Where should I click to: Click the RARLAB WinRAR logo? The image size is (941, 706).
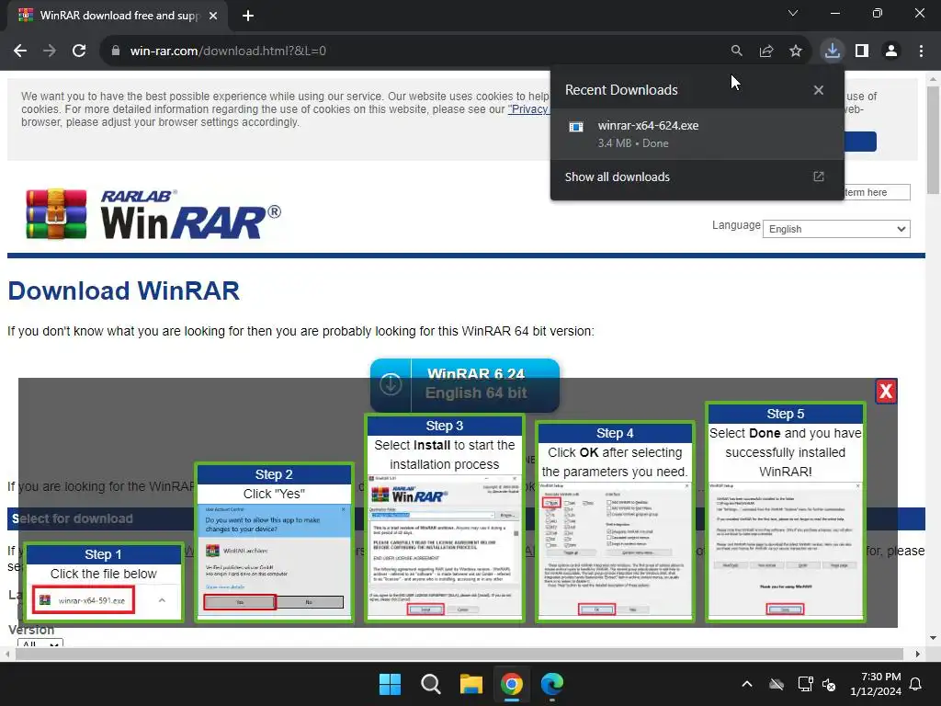[153, 214]
